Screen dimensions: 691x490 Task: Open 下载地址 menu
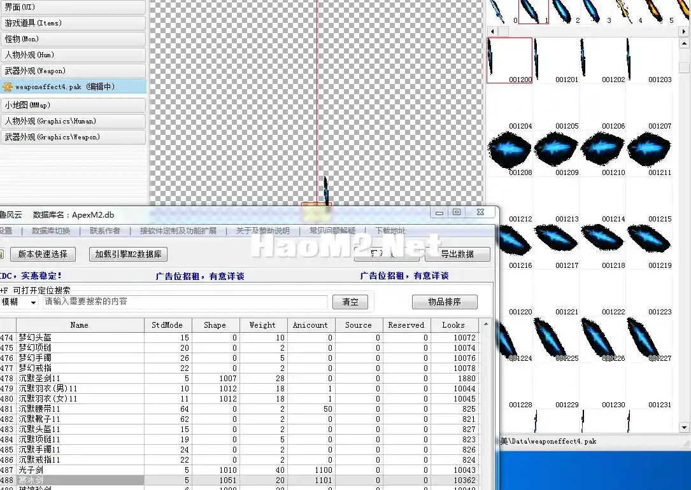coord(390,231)
